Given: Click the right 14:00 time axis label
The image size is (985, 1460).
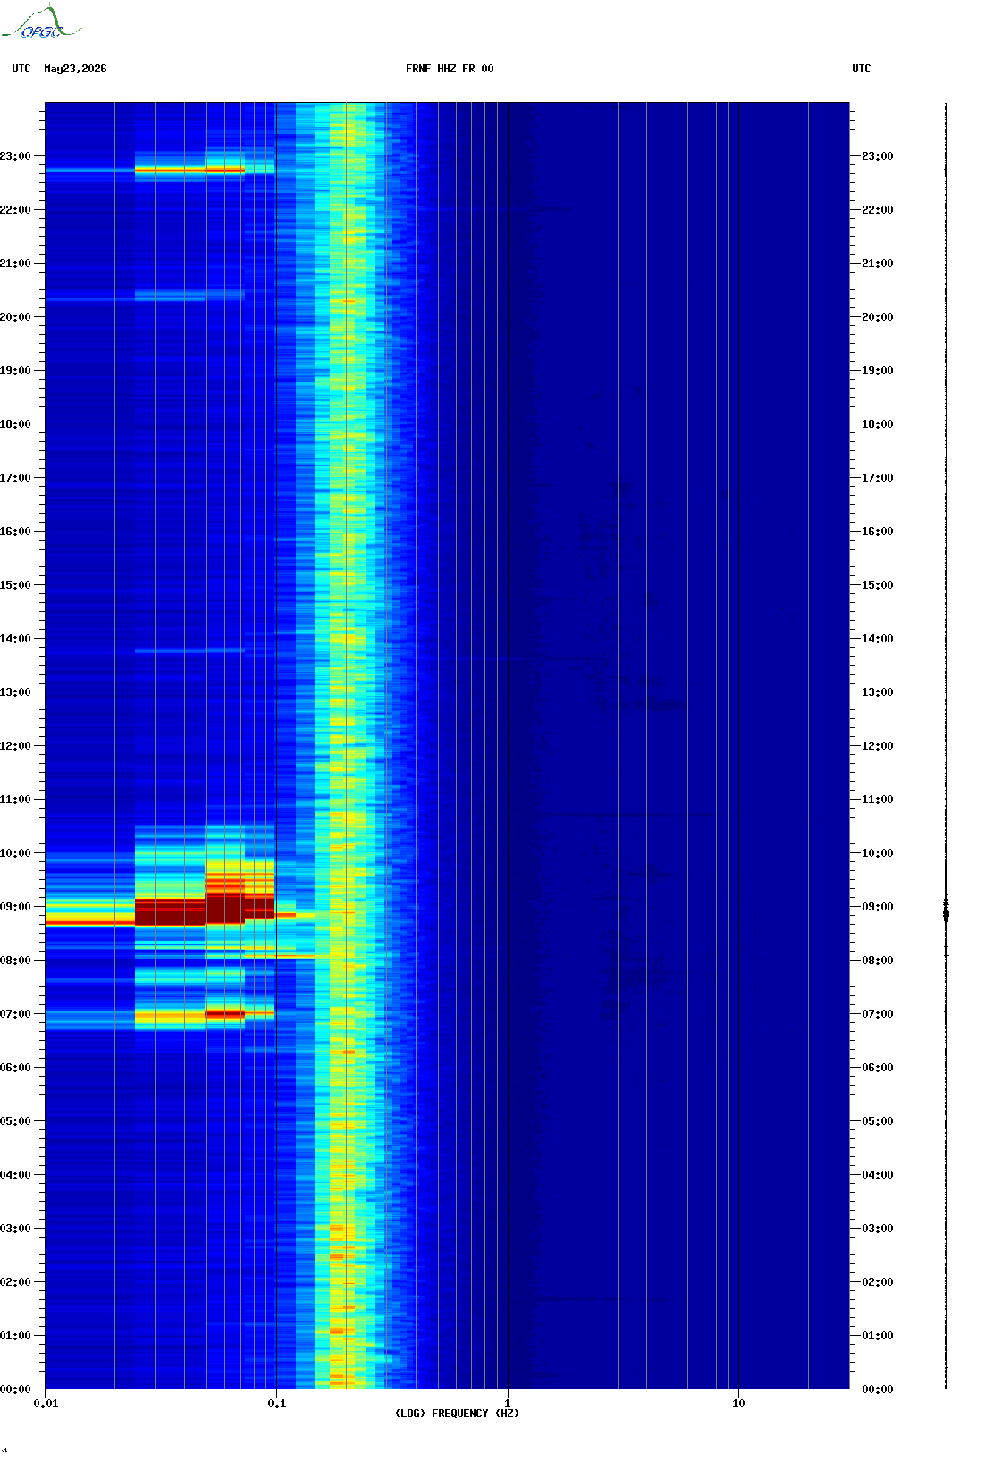Looking at the screenshot, I should 877,639.
